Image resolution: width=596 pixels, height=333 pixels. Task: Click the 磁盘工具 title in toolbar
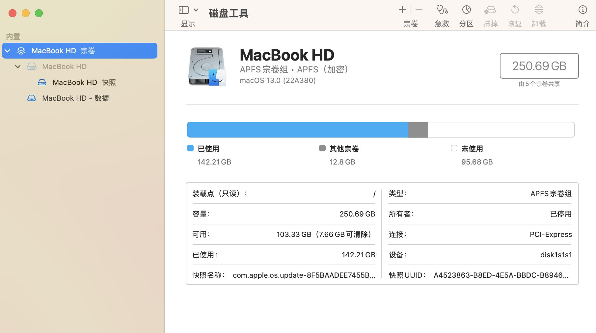(228, 13)
